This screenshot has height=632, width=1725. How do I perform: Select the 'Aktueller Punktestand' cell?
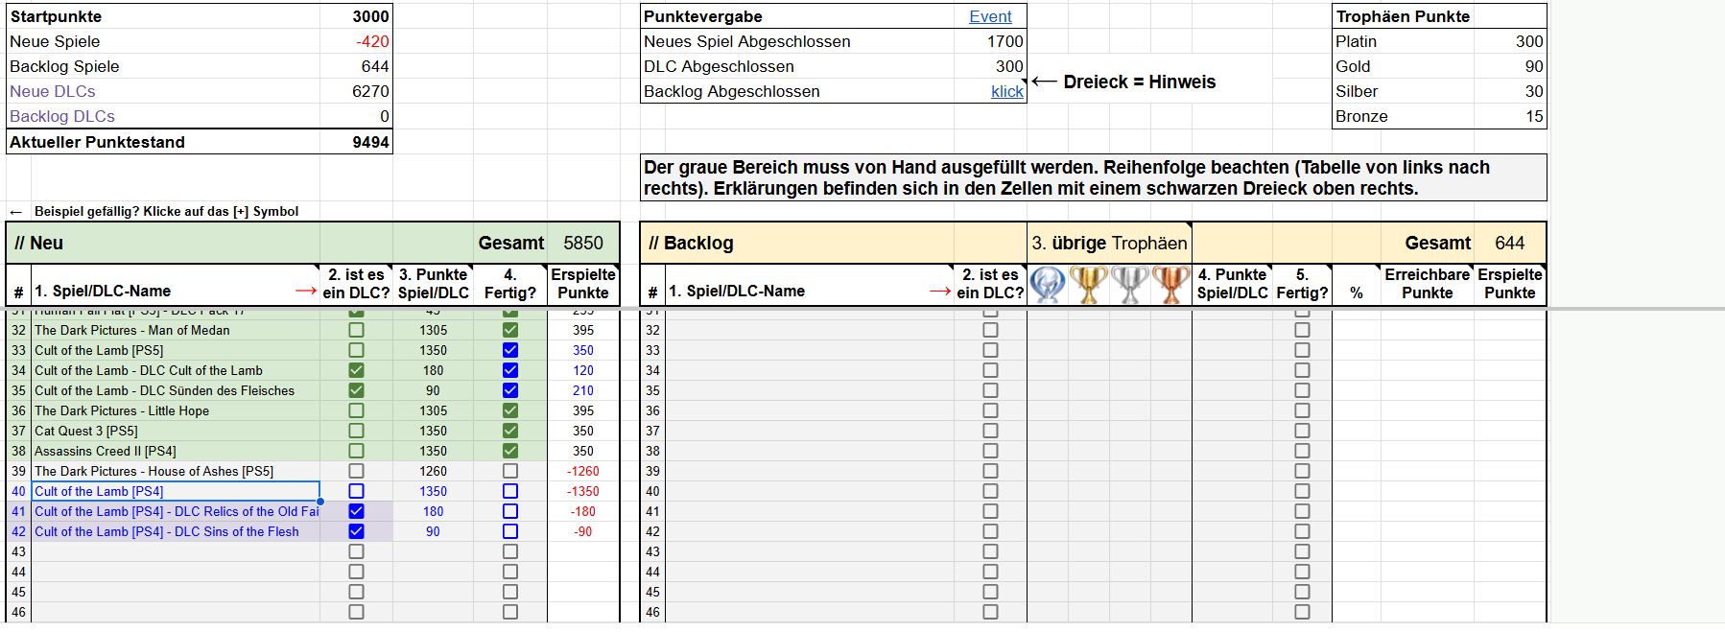(x=163, y=142)
